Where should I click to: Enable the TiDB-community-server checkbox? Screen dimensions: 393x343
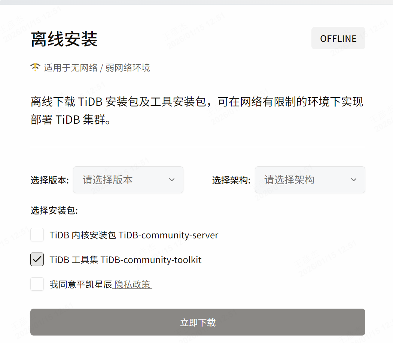pos(37,235)
